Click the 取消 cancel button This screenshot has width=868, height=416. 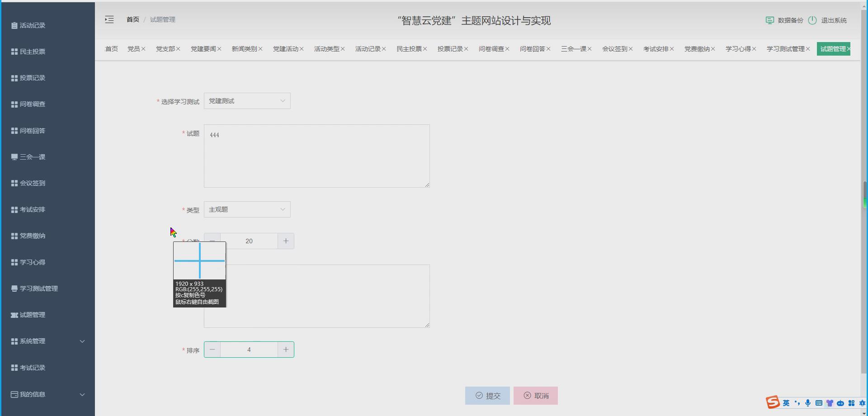(535, 395)
